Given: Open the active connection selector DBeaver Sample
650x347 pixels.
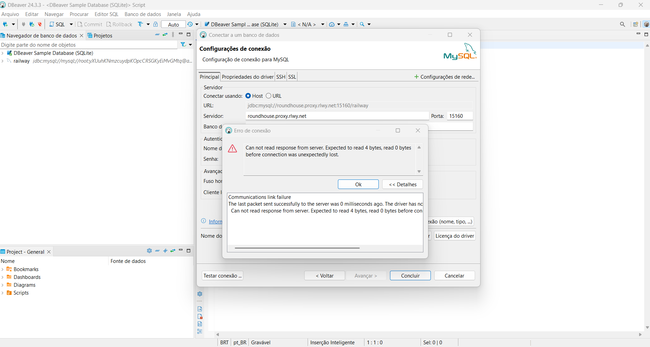Looking at the screenshot, I should pos(245,24).
